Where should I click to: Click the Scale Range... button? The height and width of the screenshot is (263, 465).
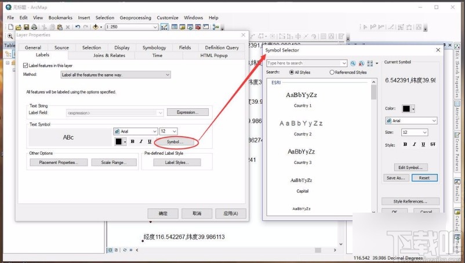coord(114,162)
